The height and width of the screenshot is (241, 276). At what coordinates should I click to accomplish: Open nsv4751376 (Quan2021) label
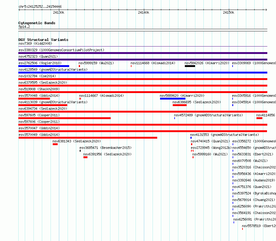click(252, 187)
